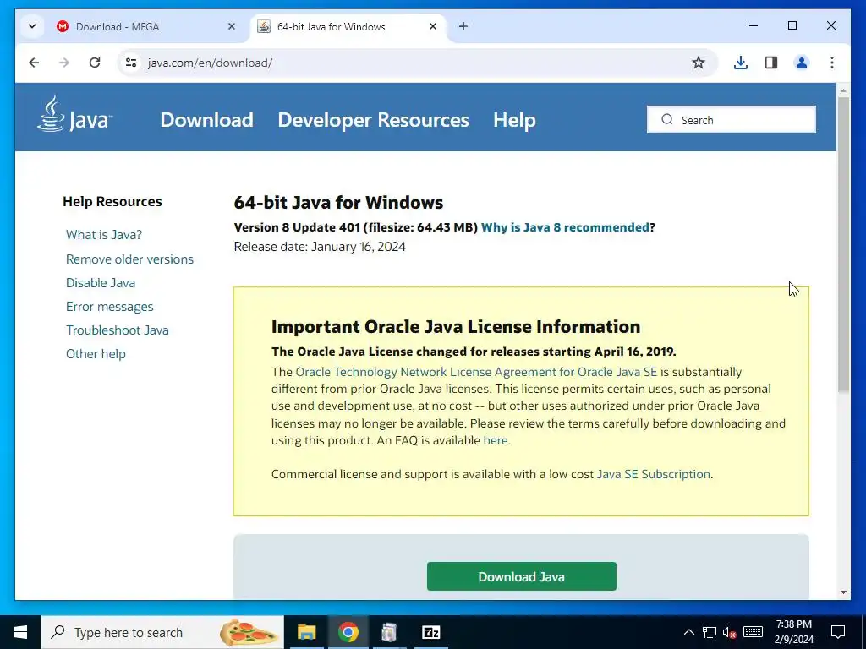
Task: Open the taskbar clock and date
Action: coord(793,632)
